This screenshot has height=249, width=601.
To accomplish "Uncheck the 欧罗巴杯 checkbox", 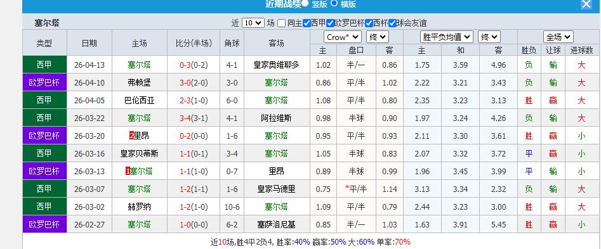I will [x=331, y=23].
